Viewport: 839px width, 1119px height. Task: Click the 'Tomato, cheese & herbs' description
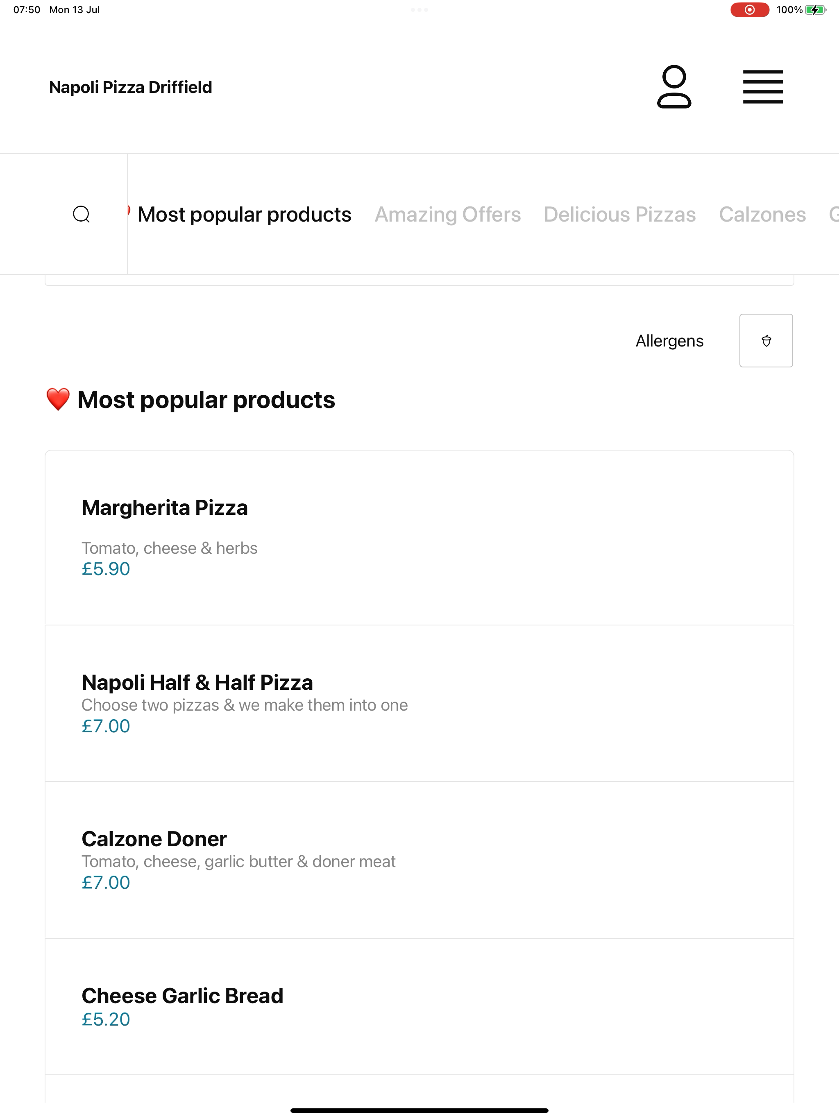pos(170,548)
